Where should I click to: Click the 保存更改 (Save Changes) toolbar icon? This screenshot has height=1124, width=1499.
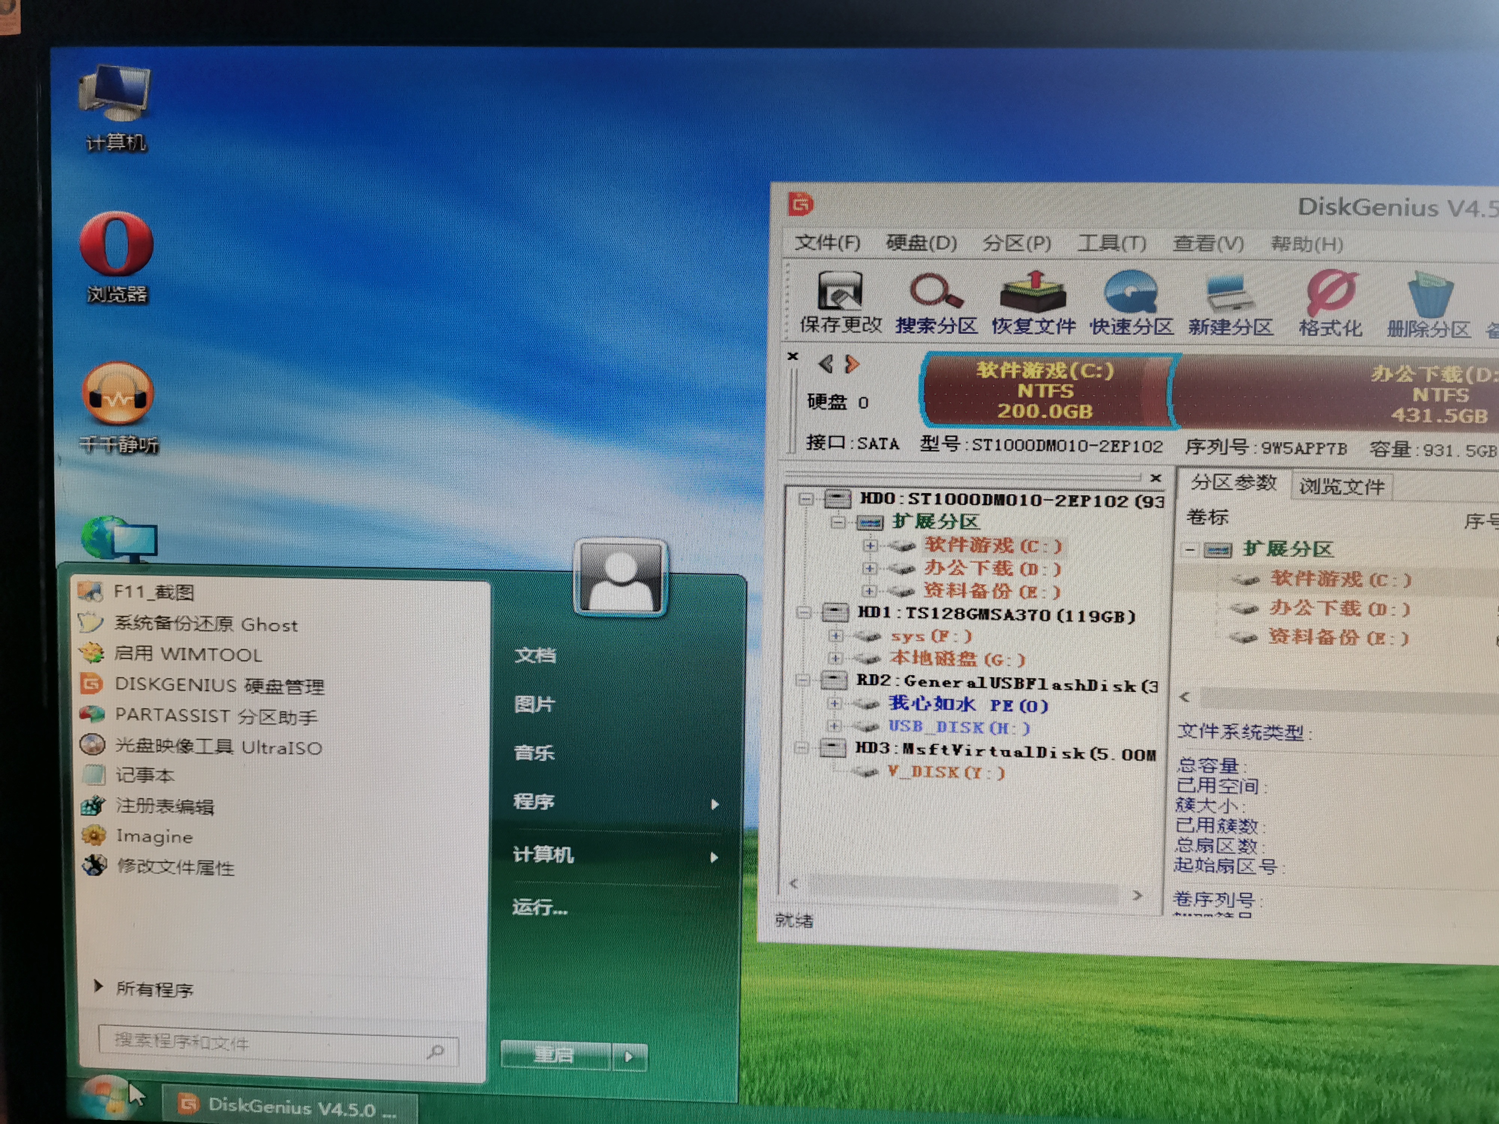pos(840,302)
